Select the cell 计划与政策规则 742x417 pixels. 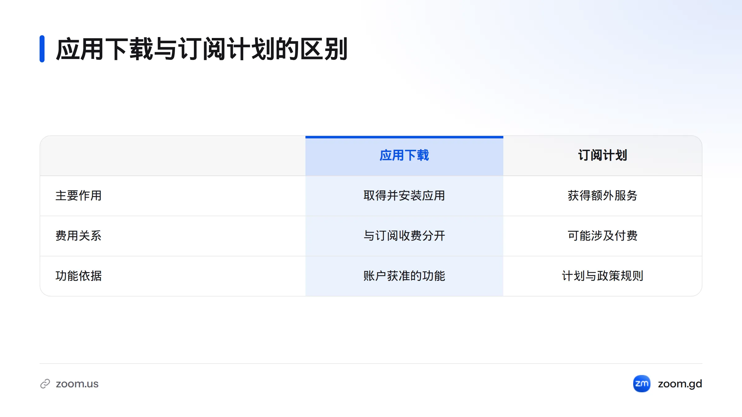[x=603, y=276]
